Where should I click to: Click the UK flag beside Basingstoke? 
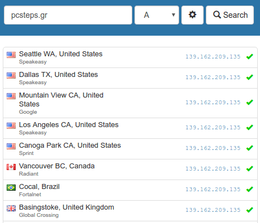tap(11, 208)
